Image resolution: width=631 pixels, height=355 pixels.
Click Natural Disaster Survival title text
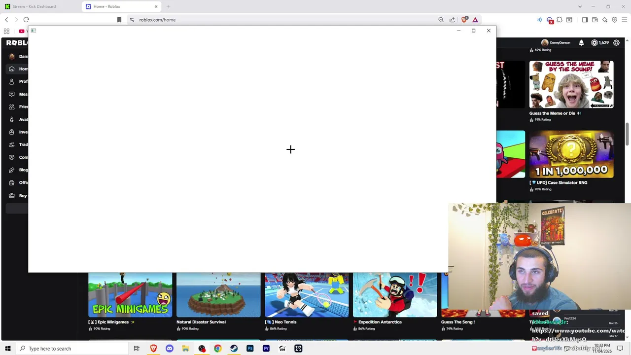pyautogui.click(x=201, y=322)
